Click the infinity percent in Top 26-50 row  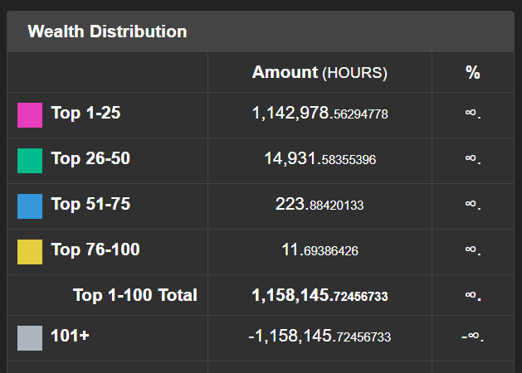(473, 159)
